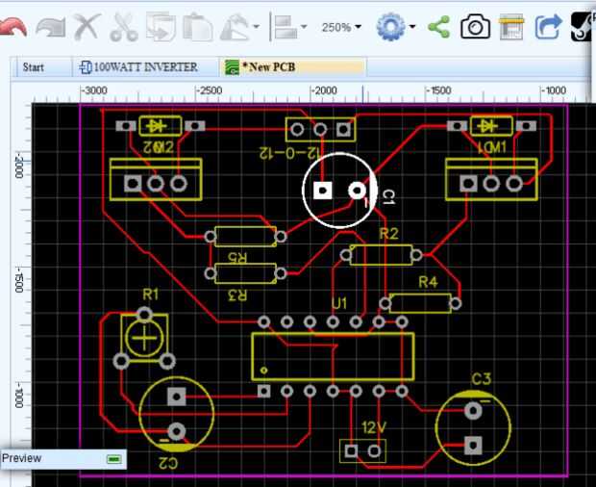Open the 250% zoom dropdown
Viewport: 596px width, 487px height.
[x=341, y=27]
